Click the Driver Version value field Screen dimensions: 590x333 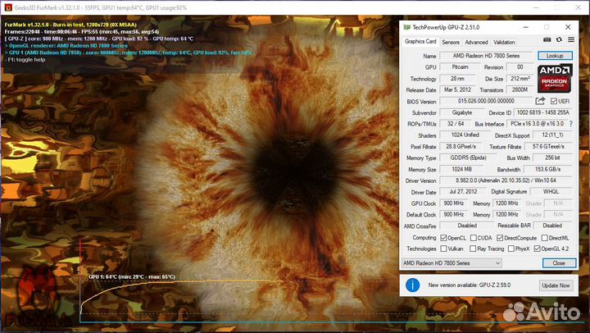coord(506,180)
